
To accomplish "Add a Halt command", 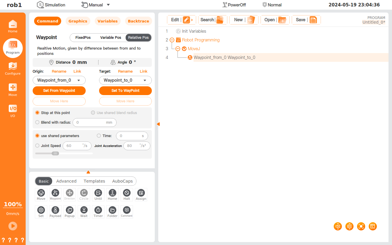I will coord(127,194).
